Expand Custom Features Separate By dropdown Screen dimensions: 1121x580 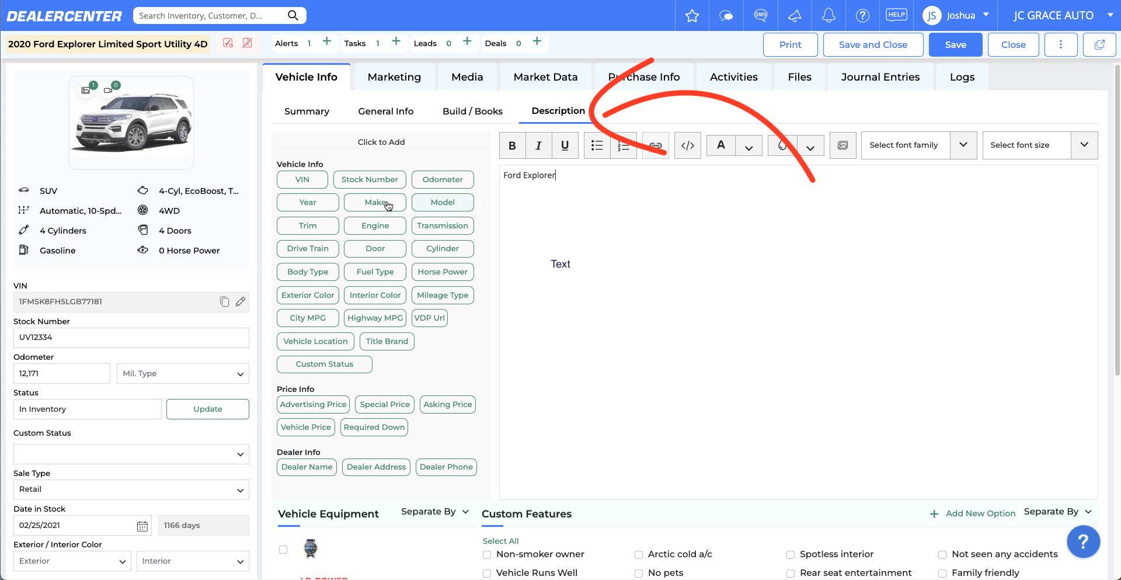[1058, 512]
